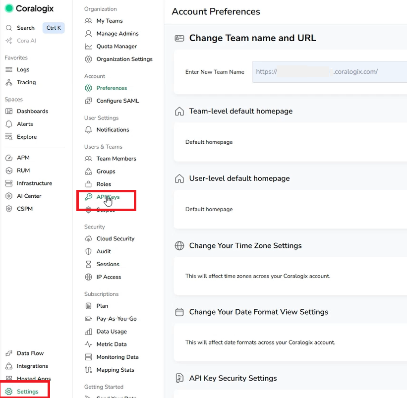Viewport: 407px width, 398px height.
Task: Click the Infrastructure server icon
Action: pos(9,183)
